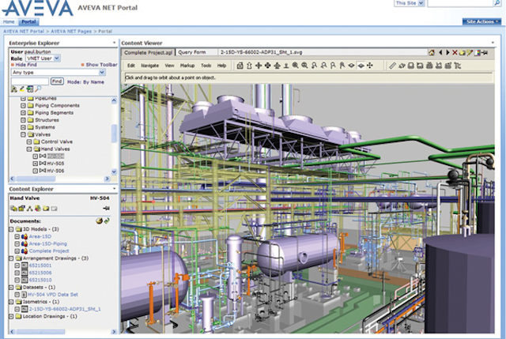Click the yellow folder icon in Content Viewer header
Screen dimensions: 506x339
point(462,53)
